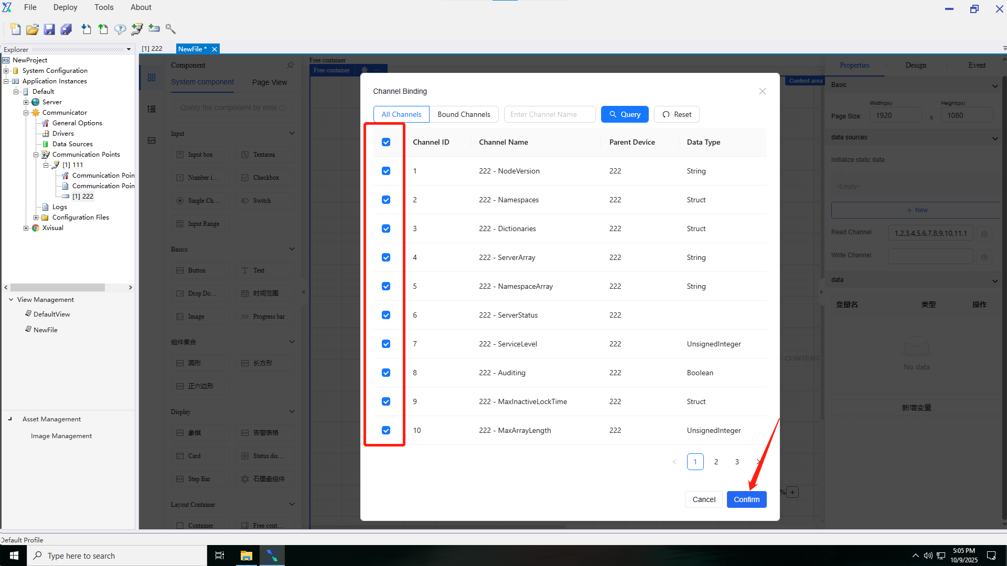Screen dimensions: 1007x566
Task: Click the help speech bubble icon
Action: [x=120, y=29]
